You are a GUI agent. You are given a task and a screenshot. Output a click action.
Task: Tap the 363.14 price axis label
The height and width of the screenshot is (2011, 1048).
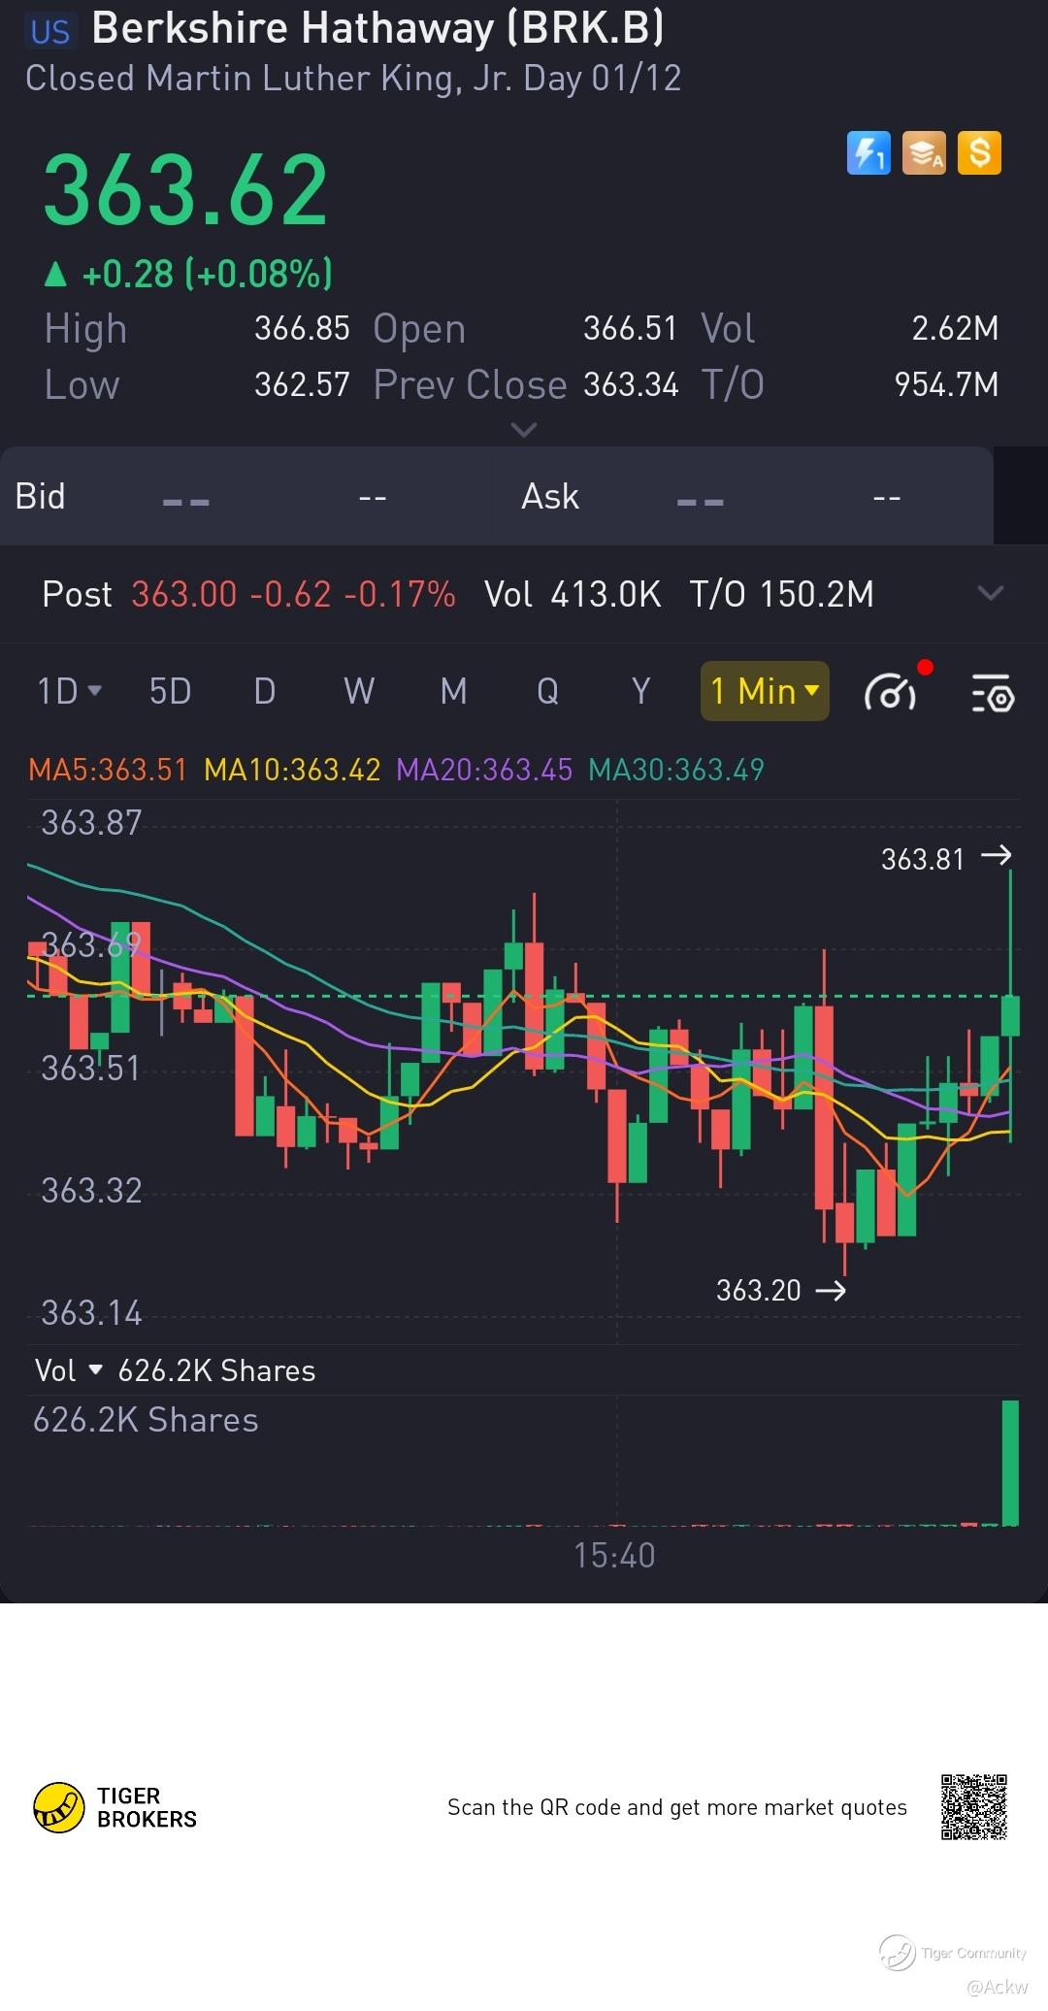(91, 1313)
